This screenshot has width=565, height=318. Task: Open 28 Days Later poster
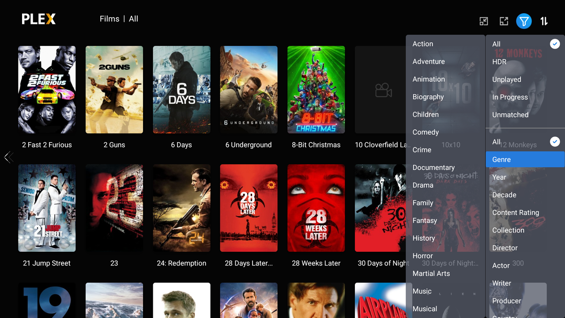click(249, 208)
